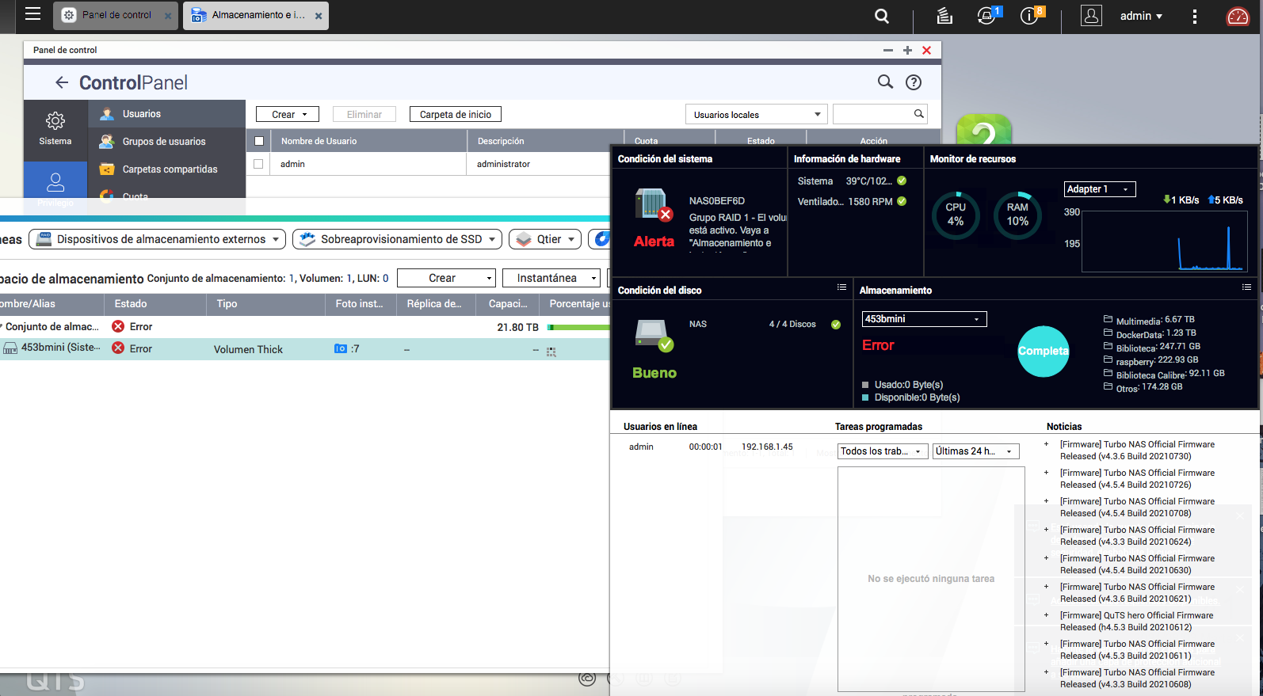Tick the checkbox for admin user
Viewport: 1263px width, 696px height.
click(258, 164)
